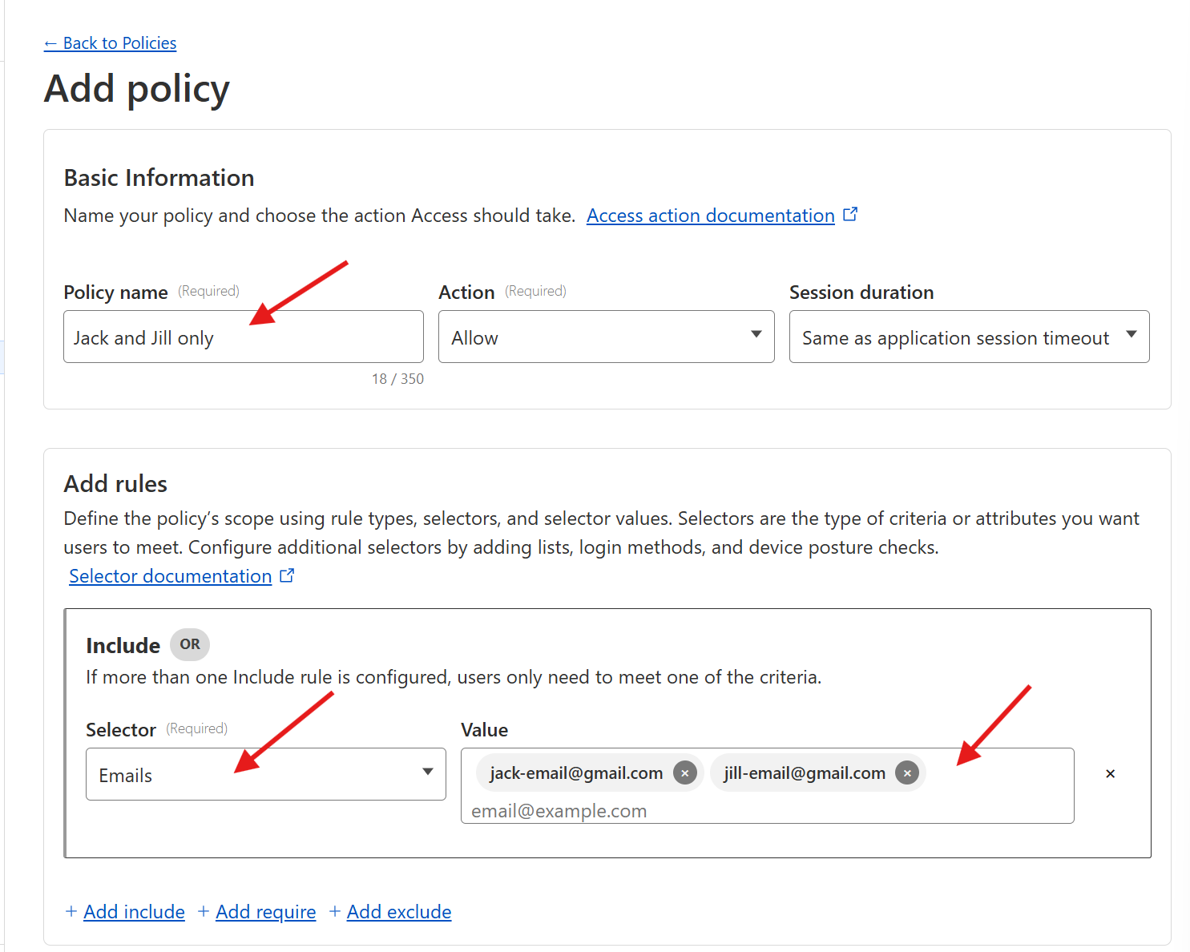Viewport: 1190px width, 952px height.
Task: Remove jack-email@gmail.com using its x icon
Action: [x=684, y=772]
